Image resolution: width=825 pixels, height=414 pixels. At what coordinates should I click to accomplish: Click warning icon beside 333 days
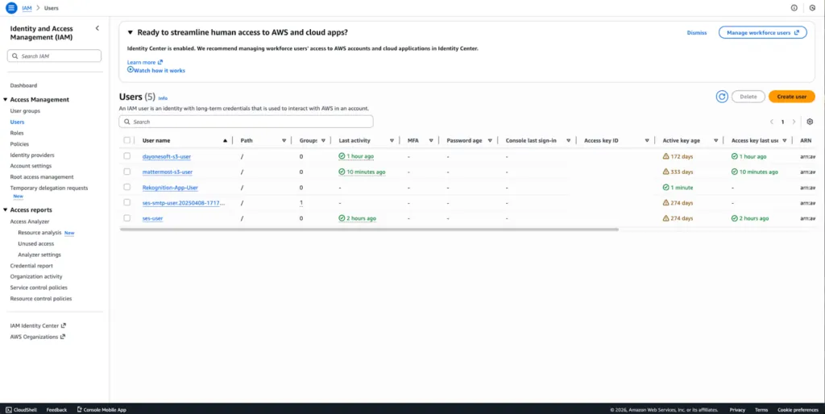point(665,172)
